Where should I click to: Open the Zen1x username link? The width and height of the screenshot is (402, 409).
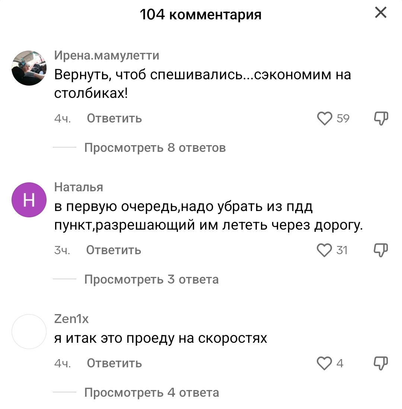[71, 319]
